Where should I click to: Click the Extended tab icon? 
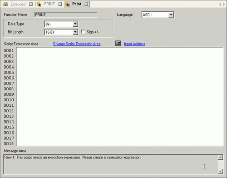tap(5, 4)
